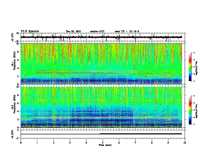Viewport: 208px width, 160px height.
Task: Click the "ch.3(V)" axis label
Action: (13, 134)
